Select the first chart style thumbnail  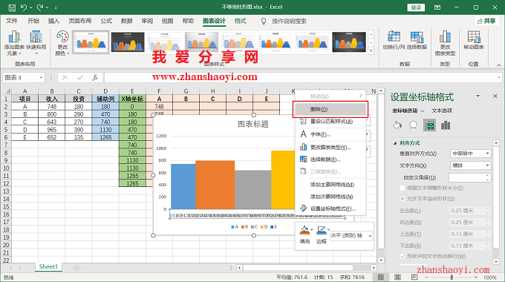pyautogui.click(x=91, y=42)
